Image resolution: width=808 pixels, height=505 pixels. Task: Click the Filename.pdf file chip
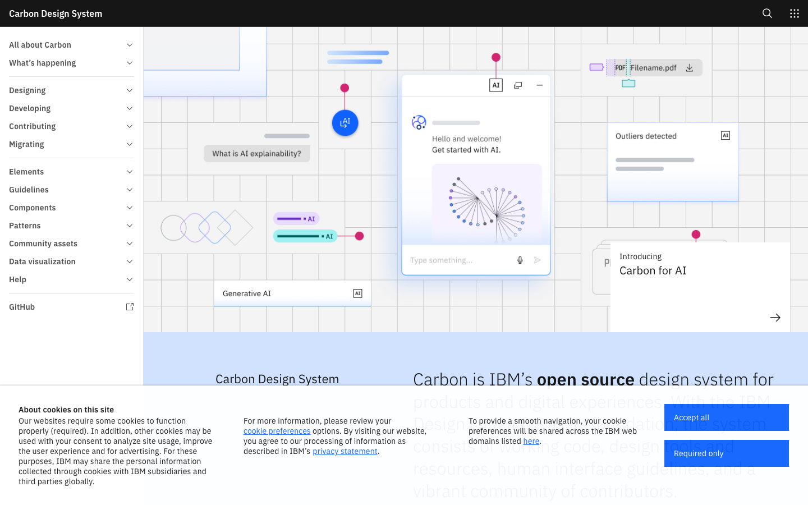(654, 68)
